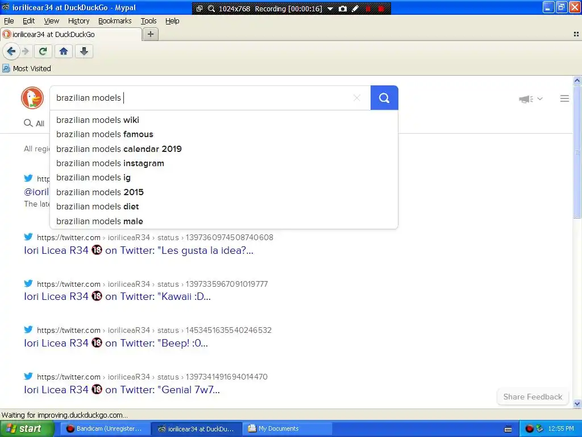
Task: Click the 12:55 PM taskbar clock
Action: [561, 429]
